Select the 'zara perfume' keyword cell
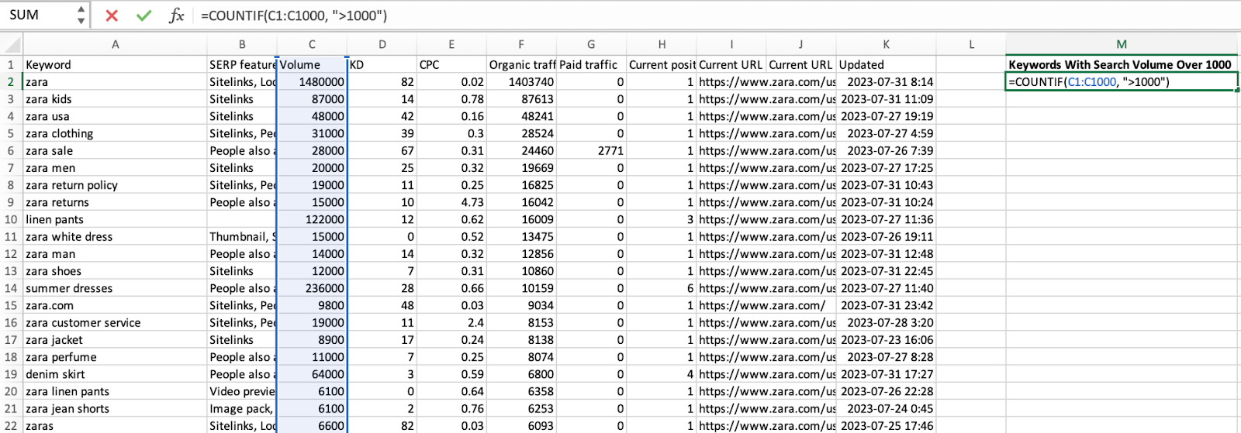The height and width of the screenshot is (433, 1241). point(115,357)
